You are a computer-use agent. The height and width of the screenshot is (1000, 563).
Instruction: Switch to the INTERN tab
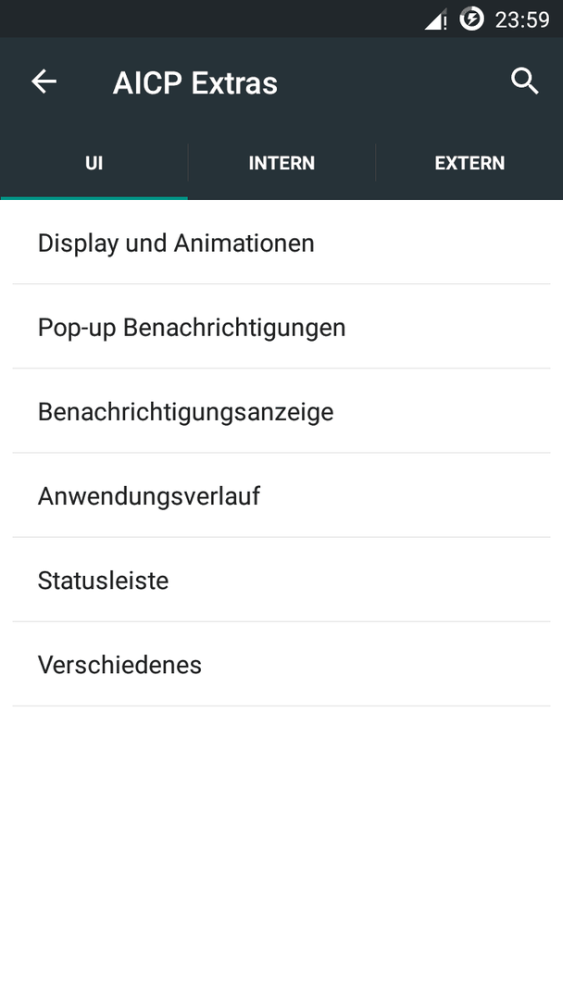point(281,163)
